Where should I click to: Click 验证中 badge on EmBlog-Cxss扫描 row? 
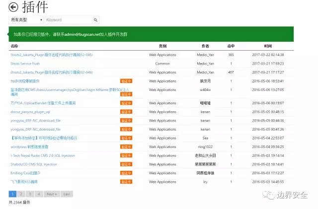coord(126,173)
